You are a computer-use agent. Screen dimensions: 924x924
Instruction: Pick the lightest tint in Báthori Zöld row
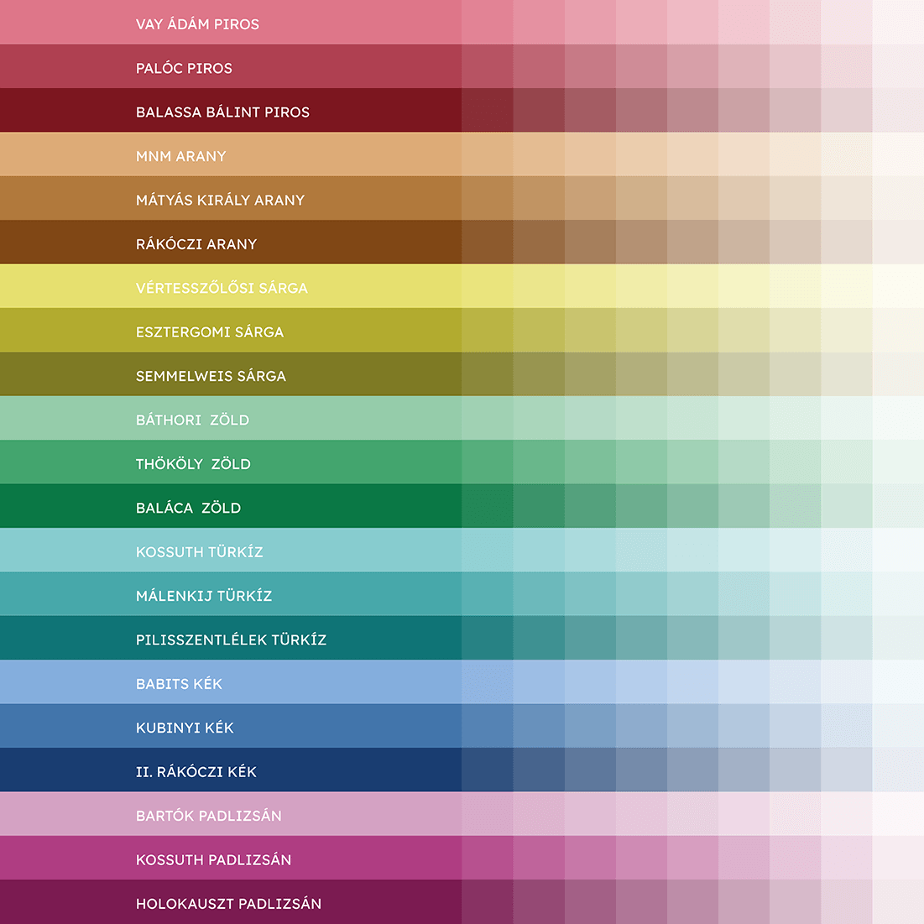pos(898,418)
